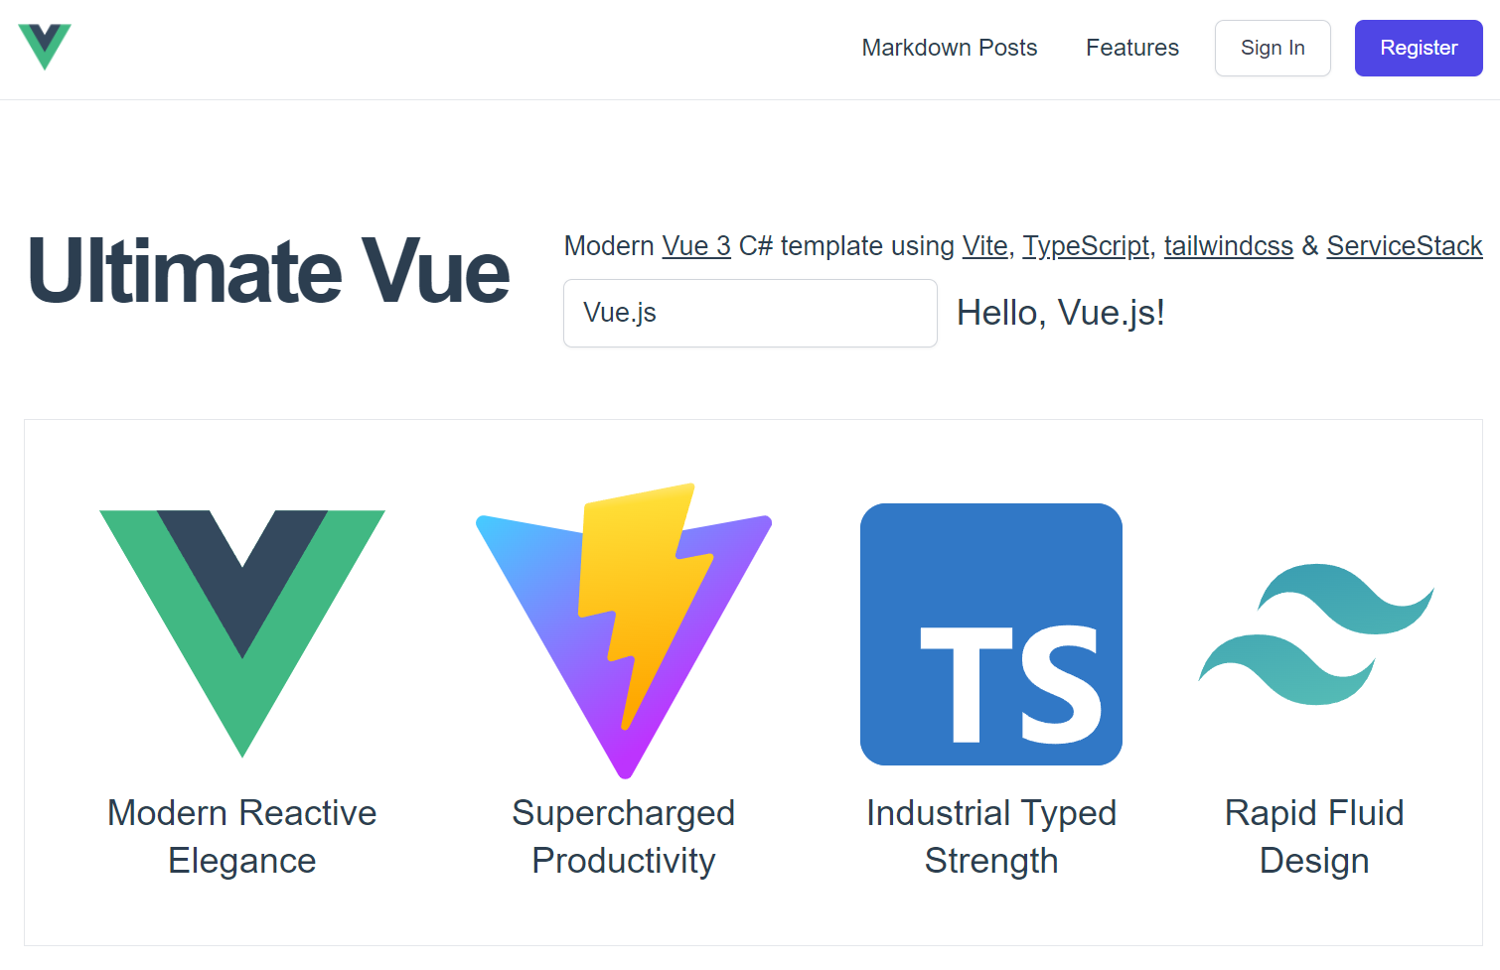Open the Markdown Posts page
This screenshot has height=970, width=1500.
(949, 48)
